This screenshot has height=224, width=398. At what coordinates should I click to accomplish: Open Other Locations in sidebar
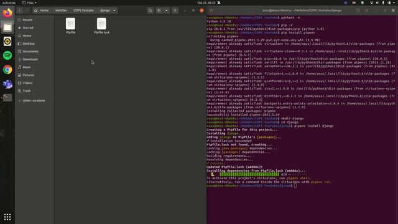pos(34,101)
